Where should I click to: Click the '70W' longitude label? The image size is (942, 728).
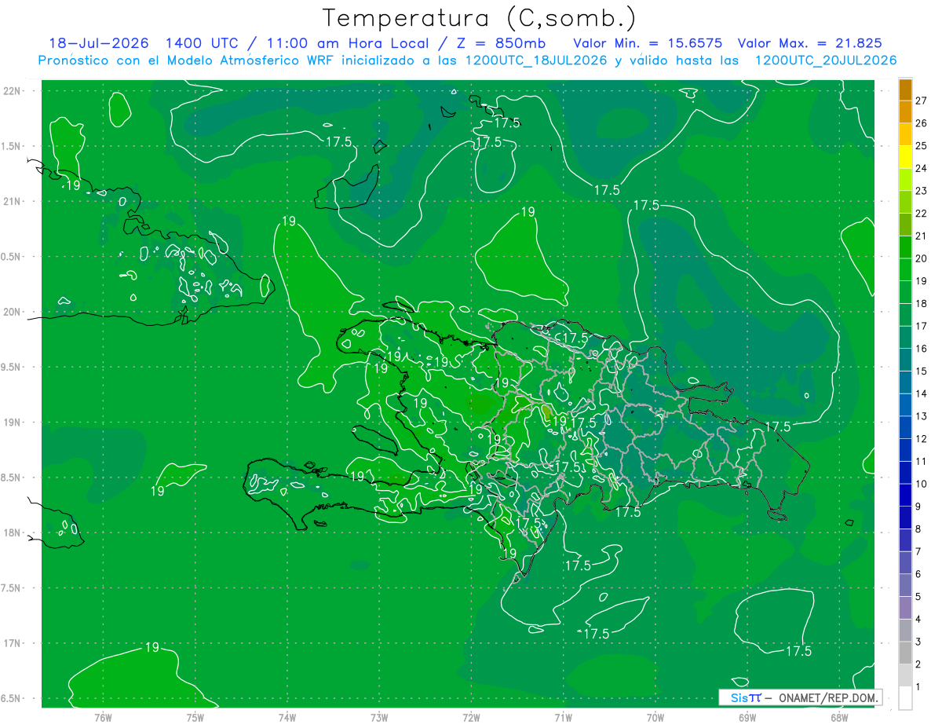[655, 717]
